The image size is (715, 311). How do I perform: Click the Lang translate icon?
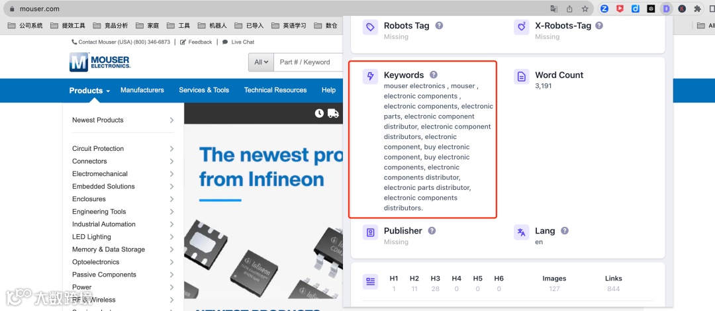click(521, 232)
